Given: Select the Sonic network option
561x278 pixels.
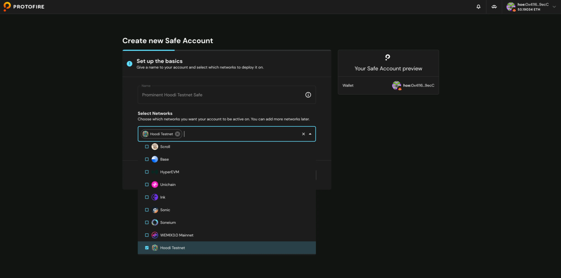Looking at the screenshot, I should click(165, 210).
